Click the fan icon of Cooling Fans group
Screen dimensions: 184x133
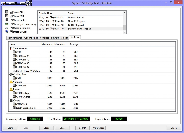coord(11,74)
